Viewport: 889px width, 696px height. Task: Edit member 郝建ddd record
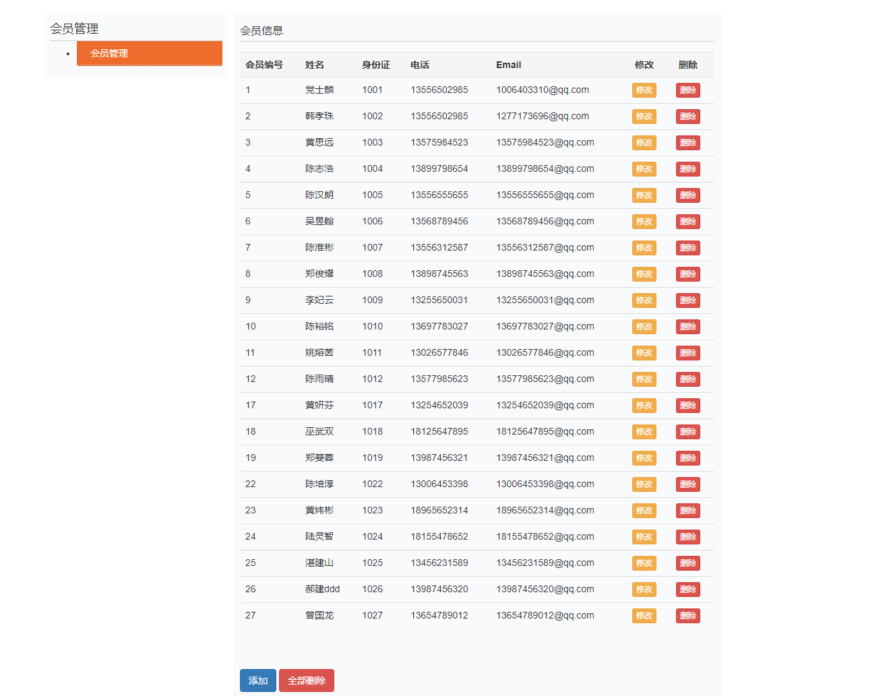[x=644, y=590]
